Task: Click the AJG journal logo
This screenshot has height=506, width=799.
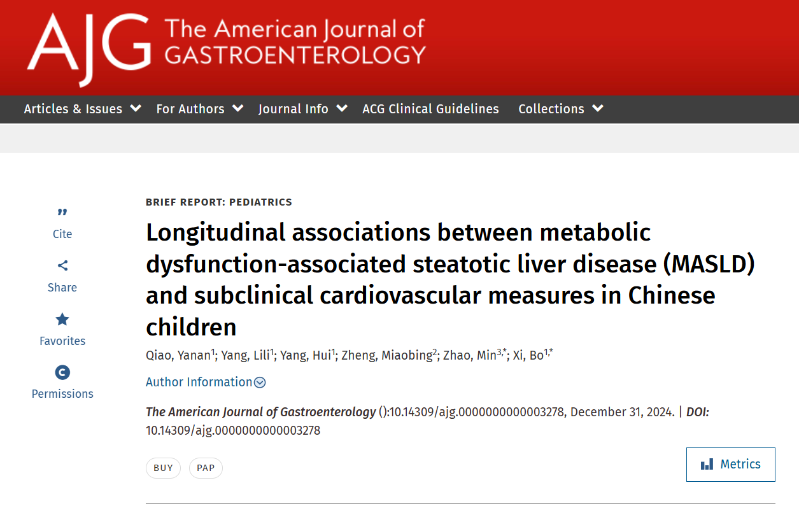Action: point(88,48)
